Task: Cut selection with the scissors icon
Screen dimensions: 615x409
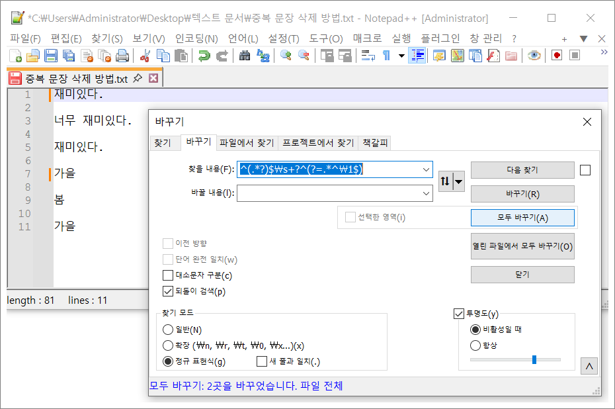Action: coord(145,56)
